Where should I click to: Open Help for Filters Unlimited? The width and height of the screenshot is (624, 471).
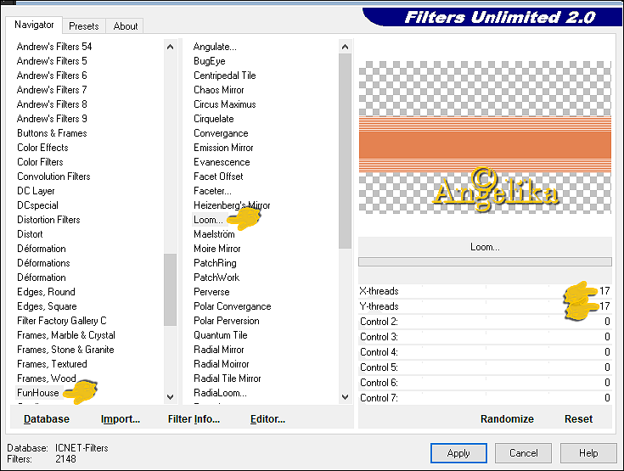point(588,453)
